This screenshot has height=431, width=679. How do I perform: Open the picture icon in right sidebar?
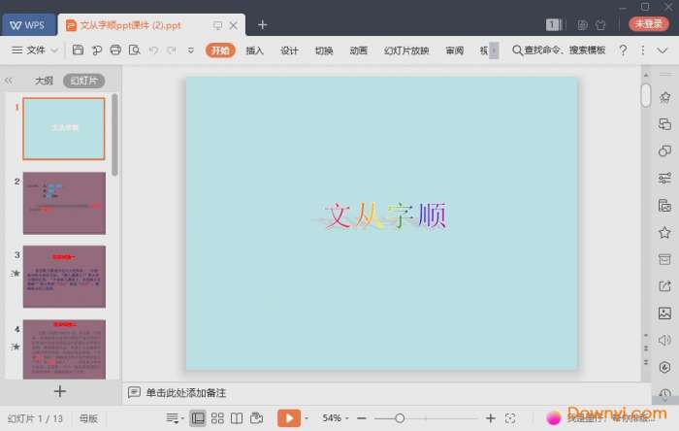click(x=664, y=314)
